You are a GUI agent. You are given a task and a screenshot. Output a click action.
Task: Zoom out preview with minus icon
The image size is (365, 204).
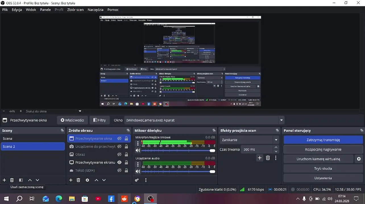4,111
